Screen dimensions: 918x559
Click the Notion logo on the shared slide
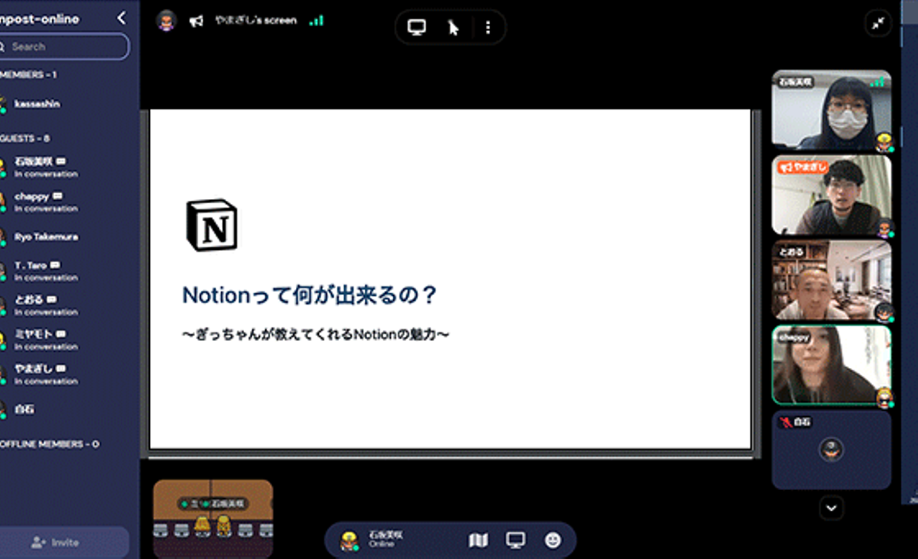212,225
